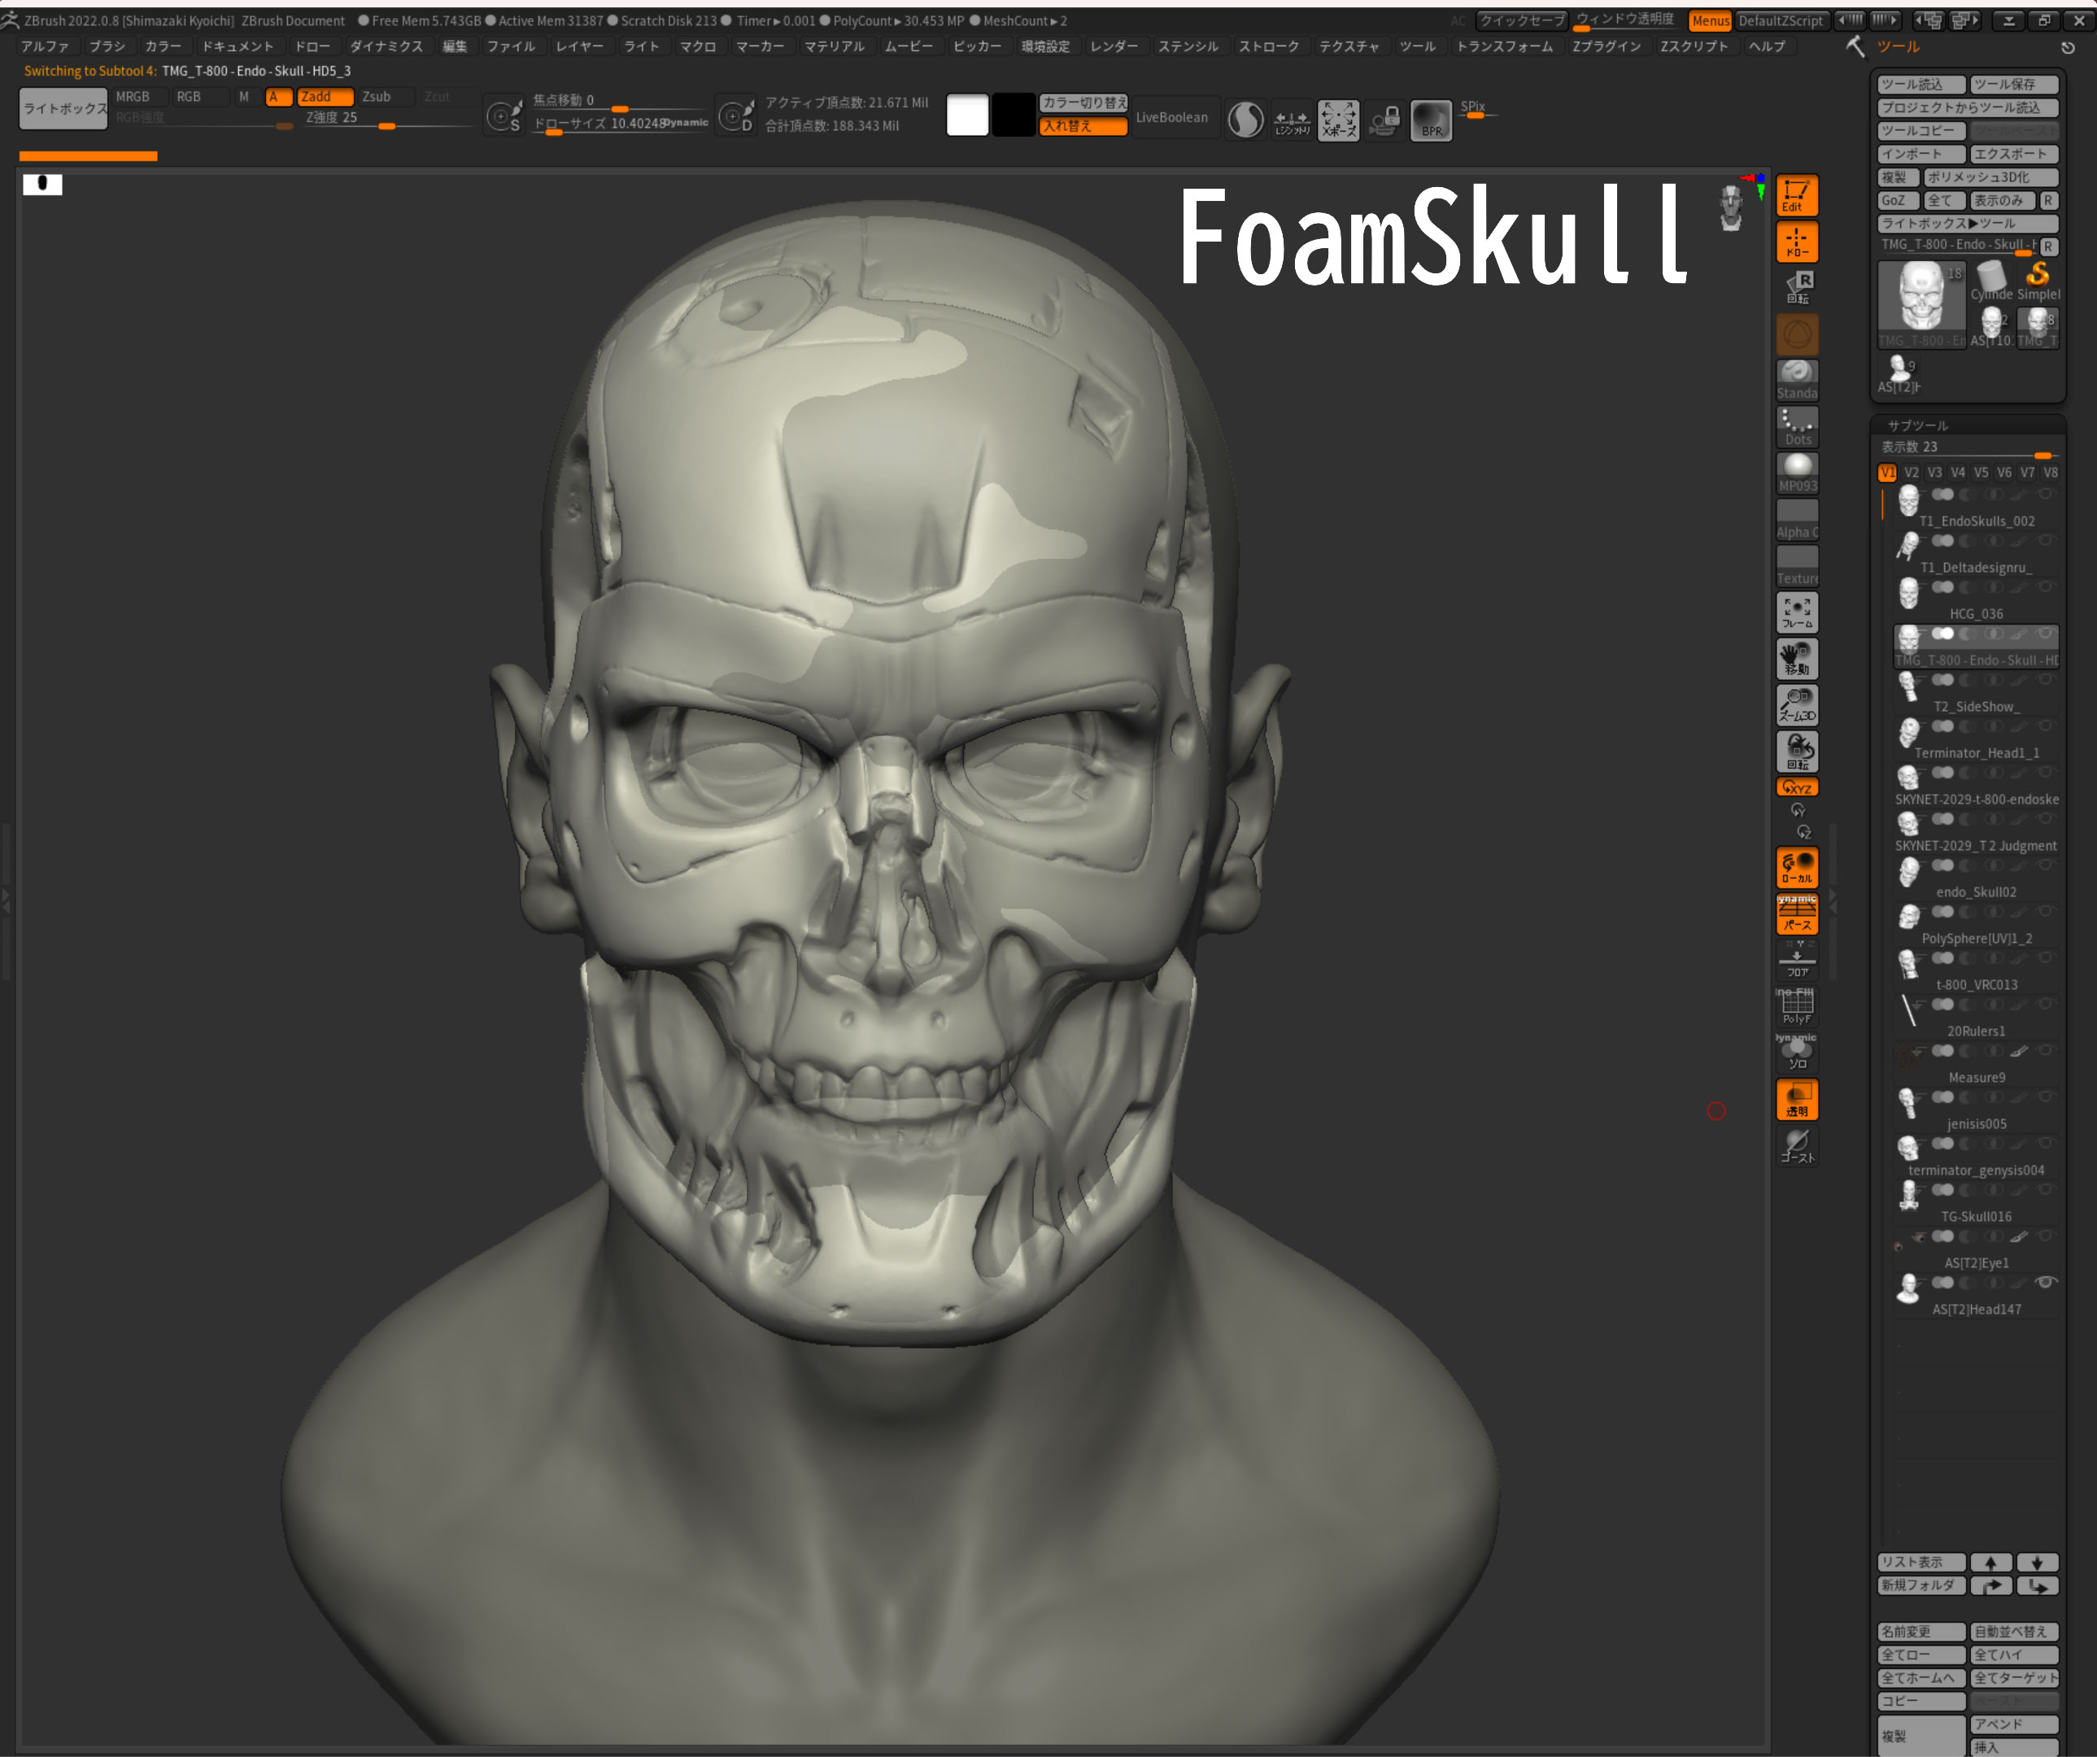This screenshot has height=1757, width=2097.
Task: Toggle Perspective (パース) view
Action: coord(1796,913)
